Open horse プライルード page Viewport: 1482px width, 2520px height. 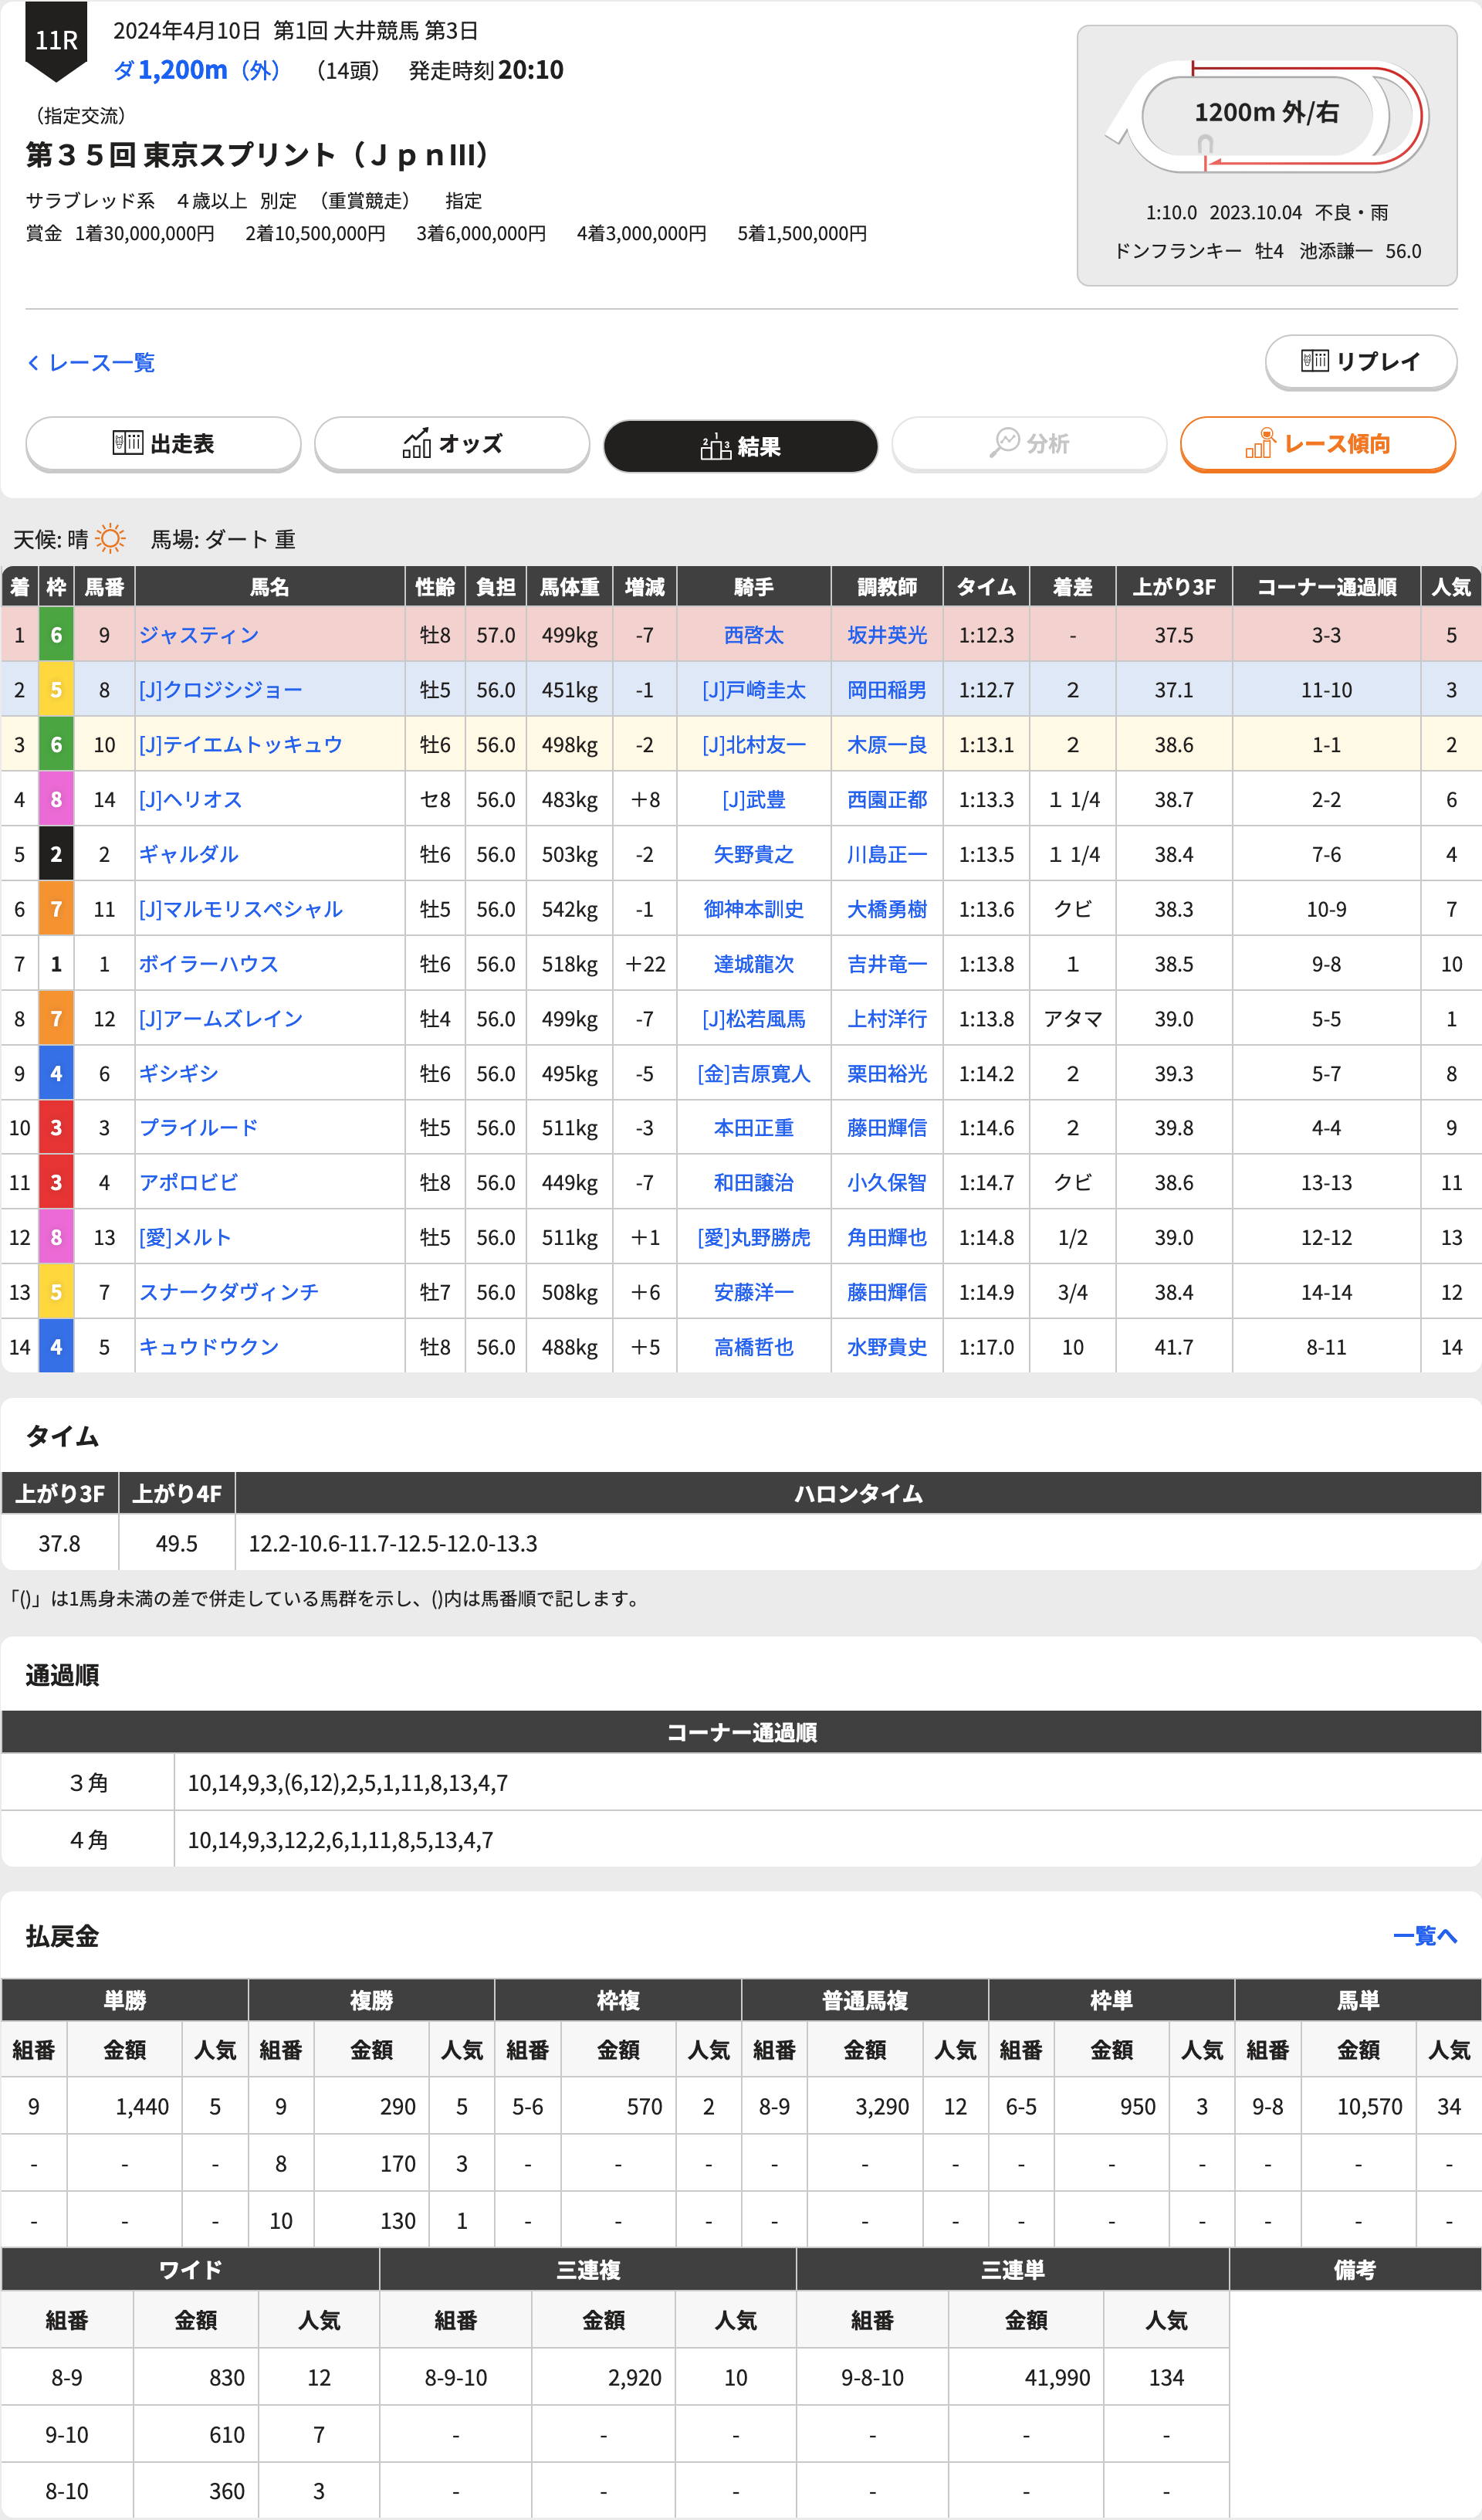(199, 1128)
